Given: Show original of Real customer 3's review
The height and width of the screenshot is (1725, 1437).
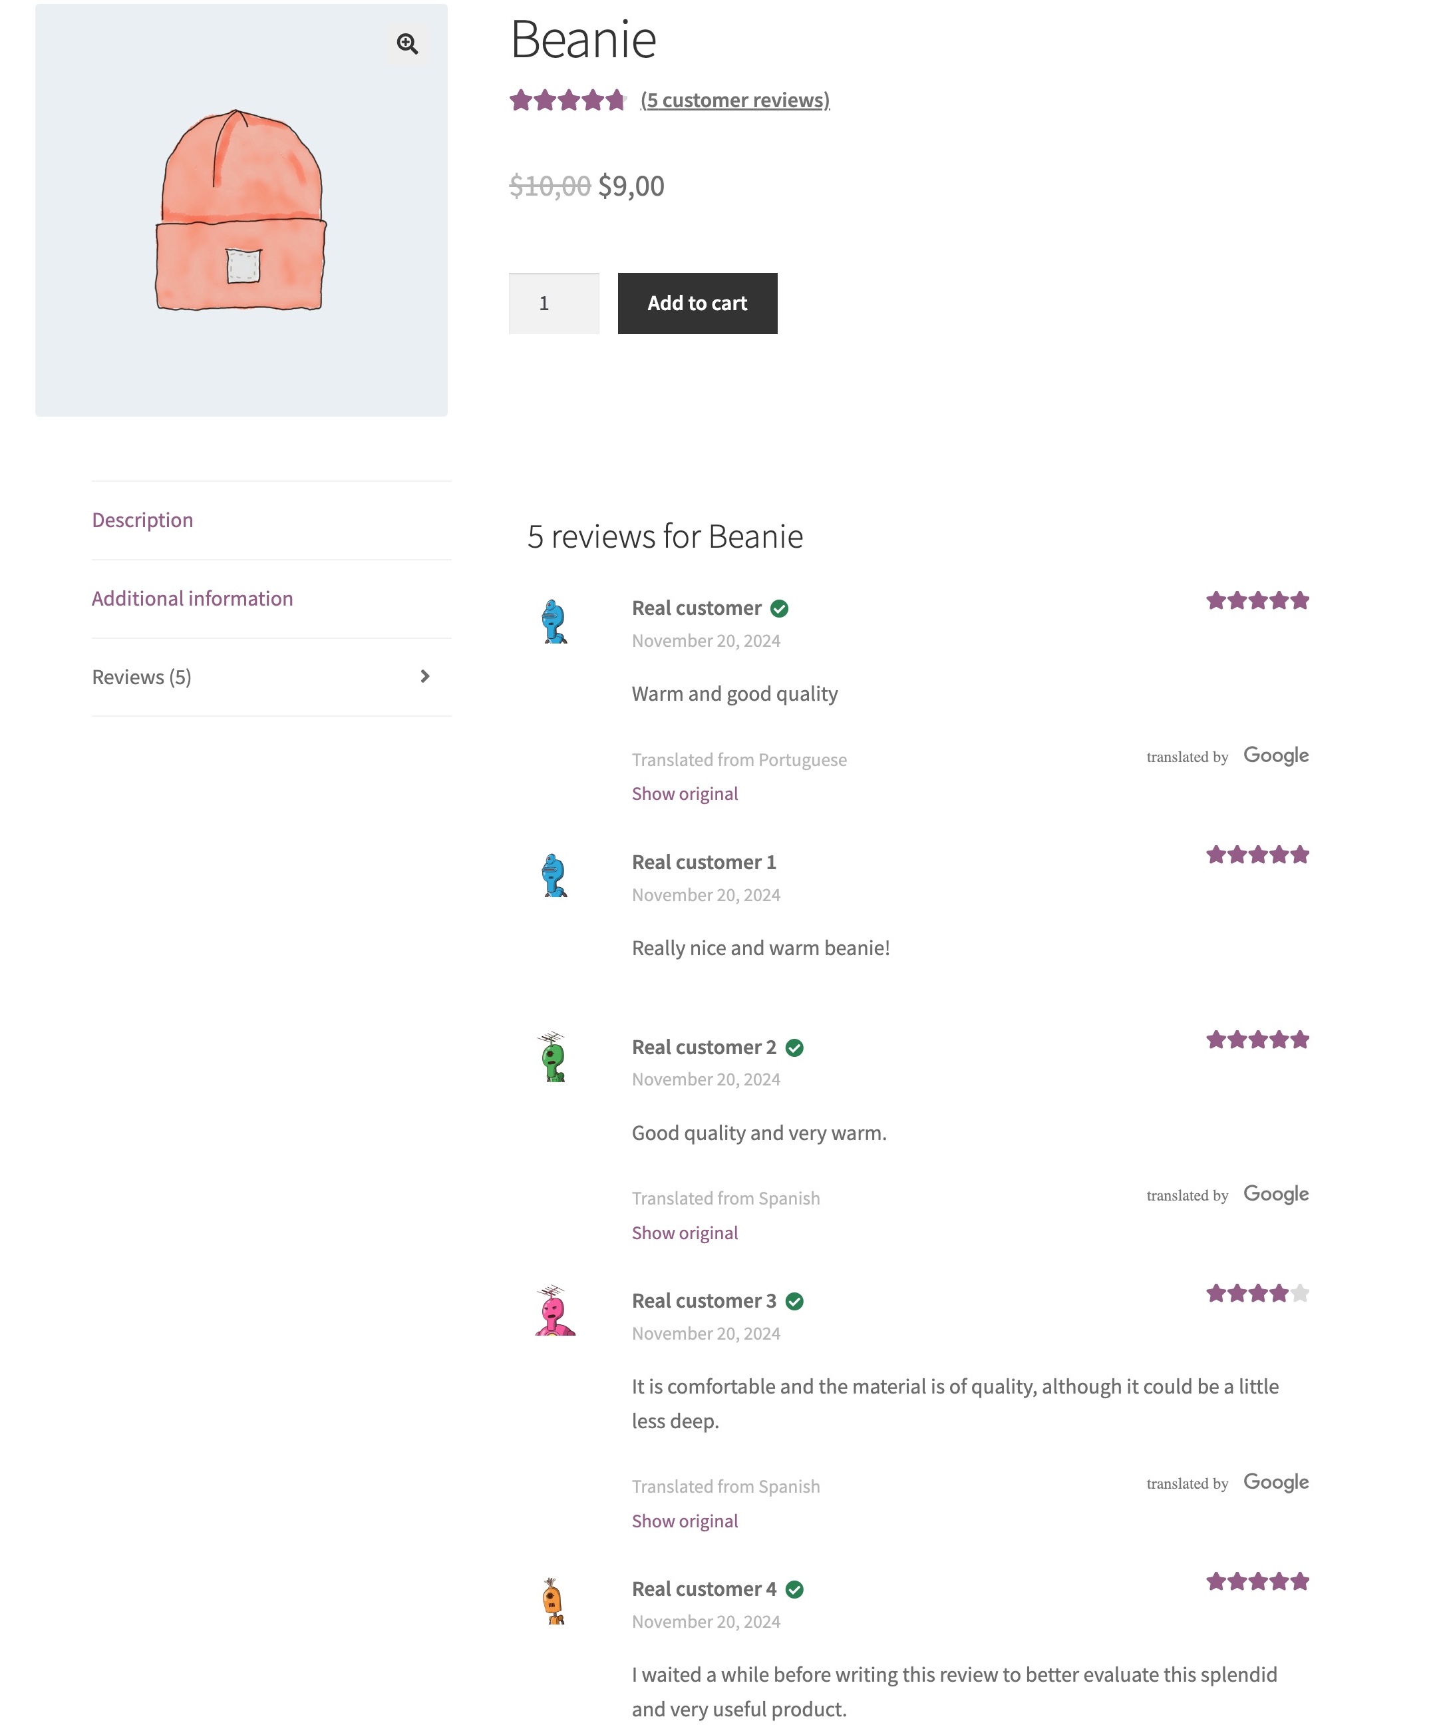Looking at the screenshot, I should click(685, 1521).
